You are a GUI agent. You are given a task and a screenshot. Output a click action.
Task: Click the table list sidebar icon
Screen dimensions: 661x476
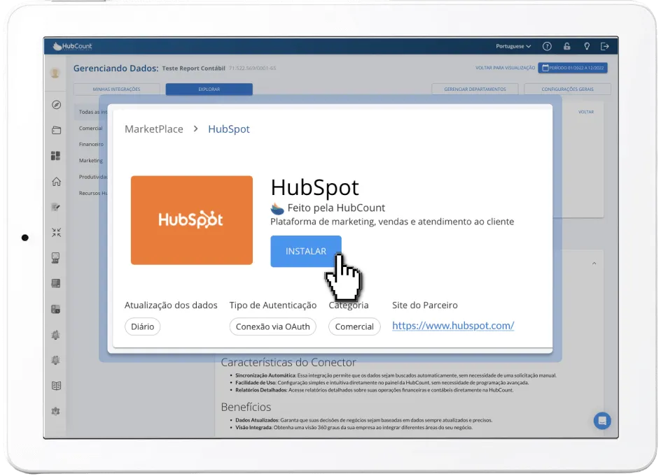(x=55, y=283)
